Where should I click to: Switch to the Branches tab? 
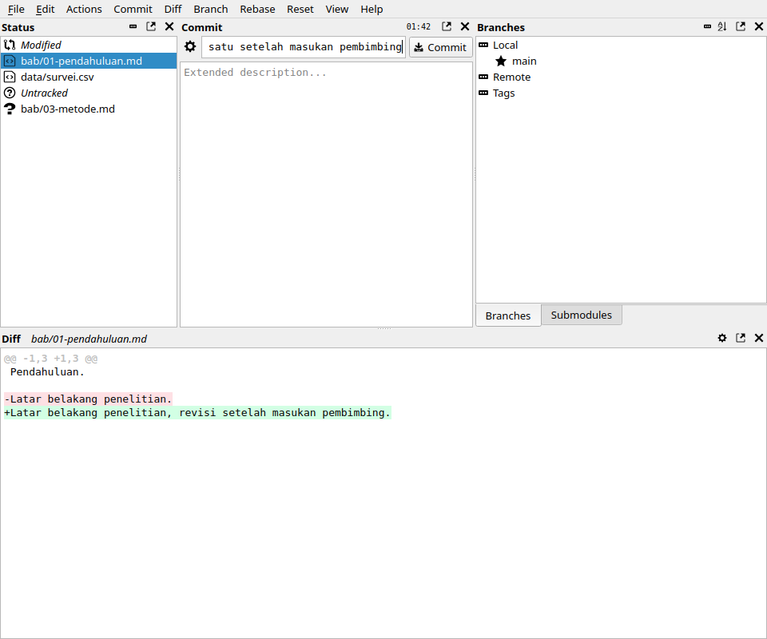coord(508,316)
